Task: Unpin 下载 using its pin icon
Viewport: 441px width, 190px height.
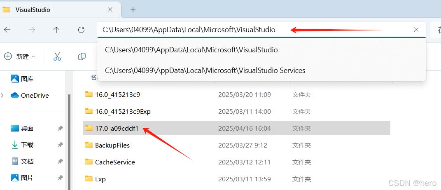Action: tap(60, 145)
